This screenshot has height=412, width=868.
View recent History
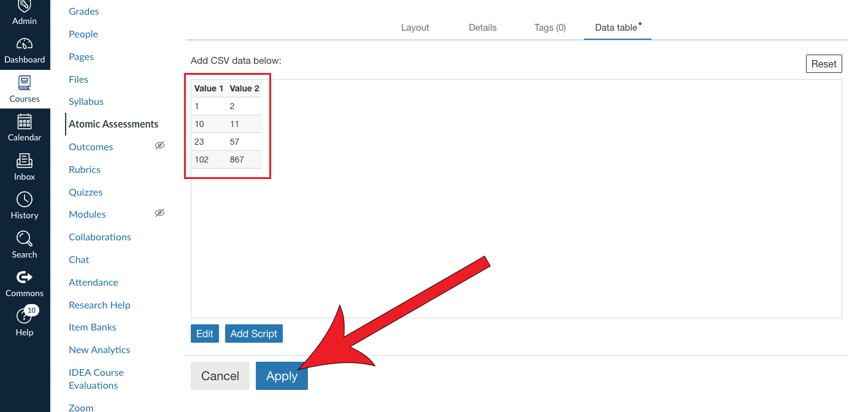(x=25, y=205)
